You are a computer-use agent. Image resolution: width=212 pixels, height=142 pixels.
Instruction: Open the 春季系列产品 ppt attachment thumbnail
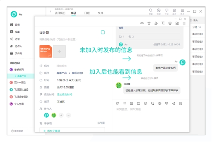[x=46, y=51]
